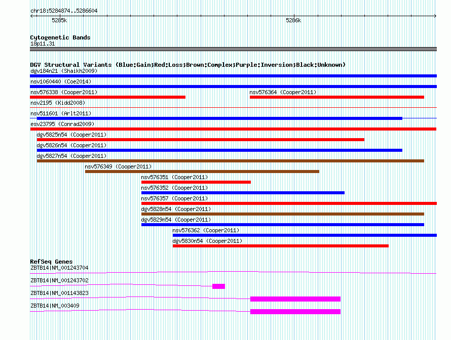This screenshot has width=451, height=340.
Task: Click the dgv5828n54 (Cooper2011) label
Action: (x=176, y=209)
